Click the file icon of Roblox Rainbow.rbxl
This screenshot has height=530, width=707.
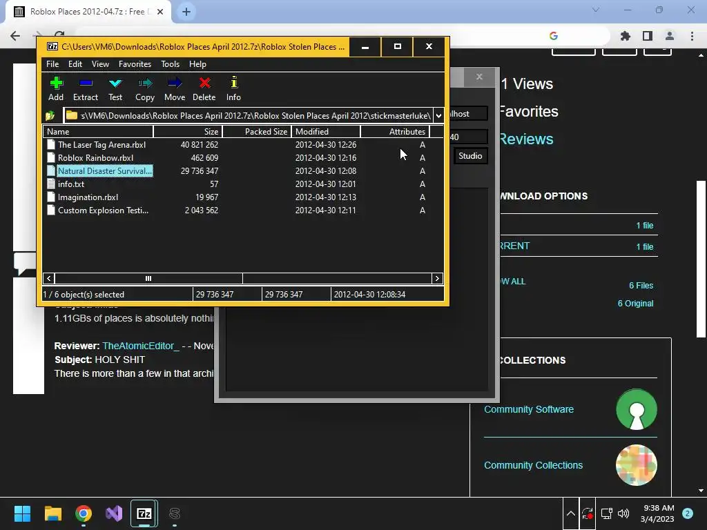pyautogui.click(x=51, y=158)
